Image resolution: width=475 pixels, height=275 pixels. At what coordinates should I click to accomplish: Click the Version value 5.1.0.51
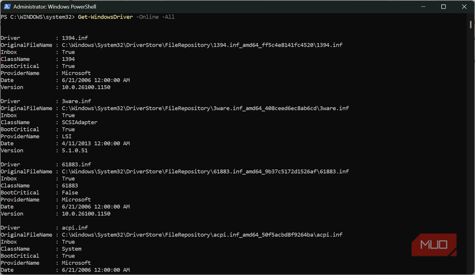(75, 151)
